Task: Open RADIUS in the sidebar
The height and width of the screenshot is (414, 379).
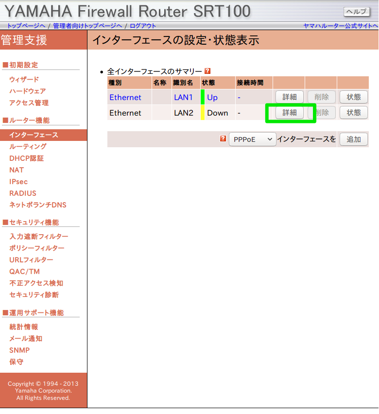Action: [x=23, y=193]
